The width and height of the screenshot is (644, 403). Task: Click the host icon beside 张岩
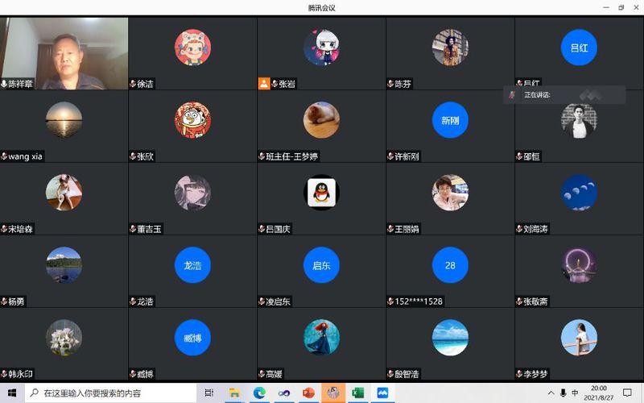[263, 83]
